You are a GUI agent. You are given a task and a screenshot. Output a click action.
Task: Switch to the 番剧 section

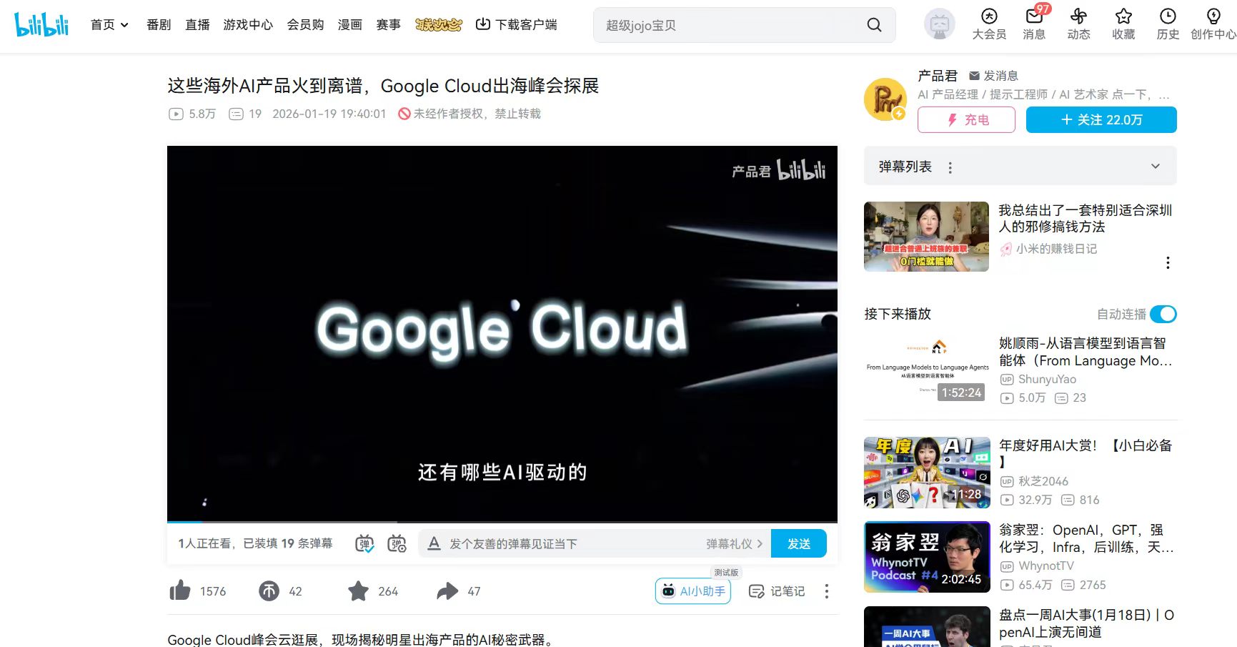157,24
